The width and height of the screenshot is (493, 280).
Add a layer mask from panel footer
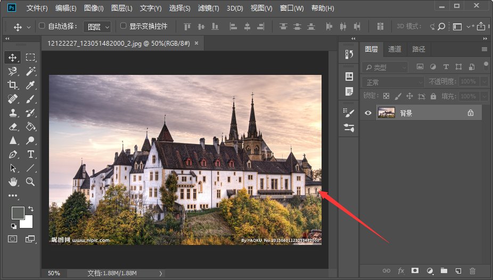coord(415,271)
